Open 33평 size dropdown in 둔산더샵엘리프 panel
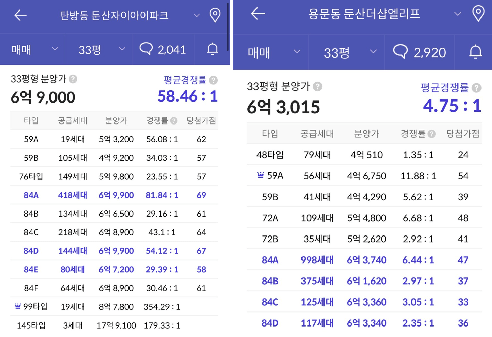The image size is (492, 337). [x=350, y=52]
